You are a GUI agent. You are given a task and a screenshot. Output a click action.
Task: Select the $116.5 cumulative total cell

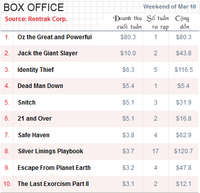point(183,70)
